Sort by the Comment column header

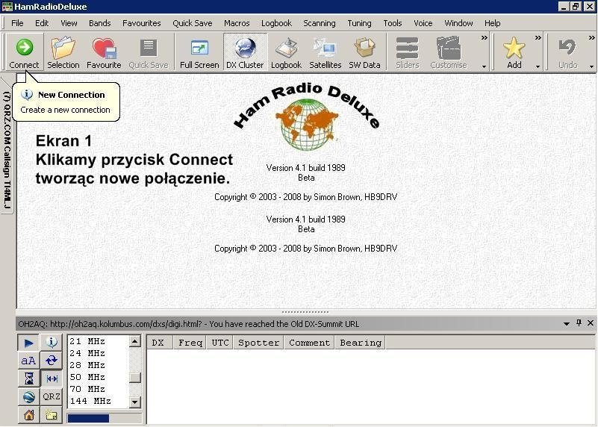(309, 343)
